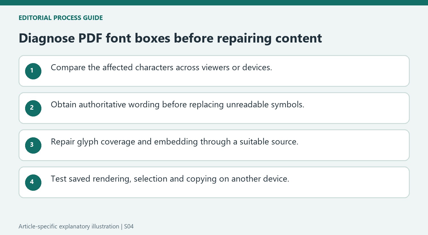Click the number 1 step badge
Screen dimensions: 428x235
[33, 71]
